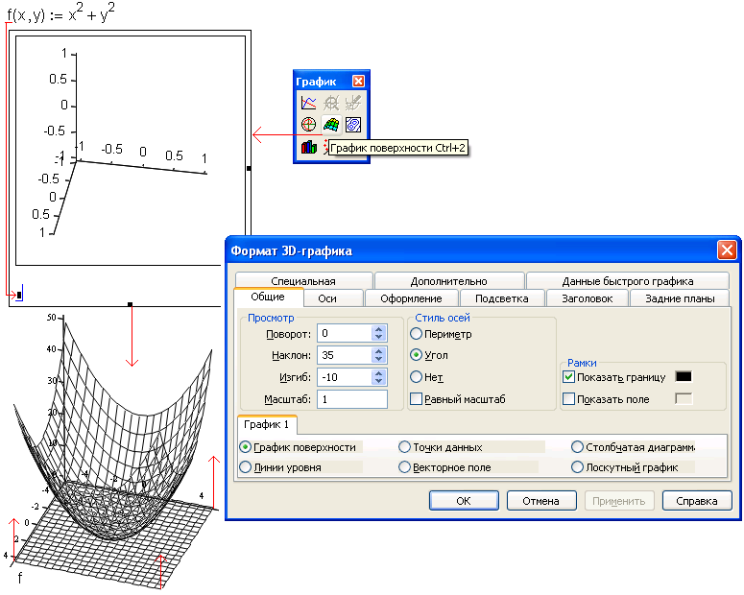
Task: Open the Специальная tab
Action: 303,281
